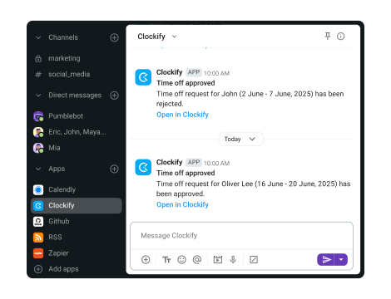Click the Message Clockify input field
391x299 pixels.
click(241, 236)
